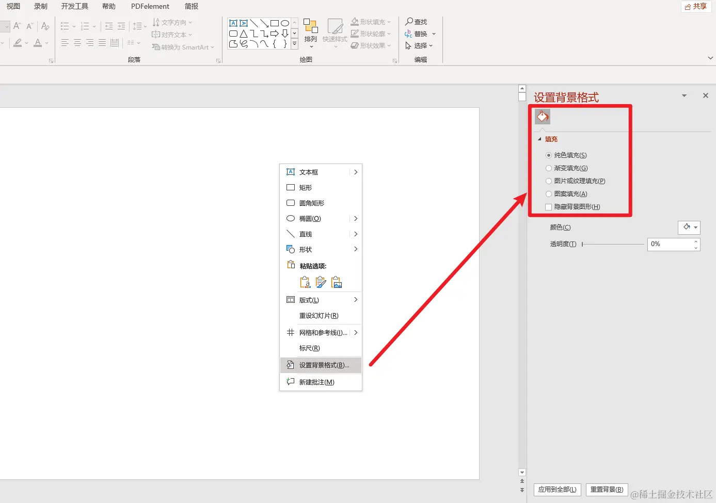Click the numbered list icon

point(86,26)
